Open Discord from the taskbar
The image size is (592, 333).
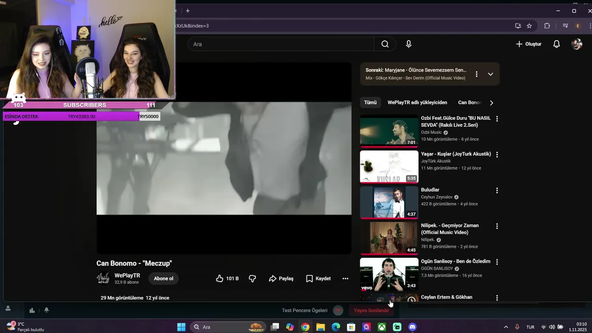412,327
